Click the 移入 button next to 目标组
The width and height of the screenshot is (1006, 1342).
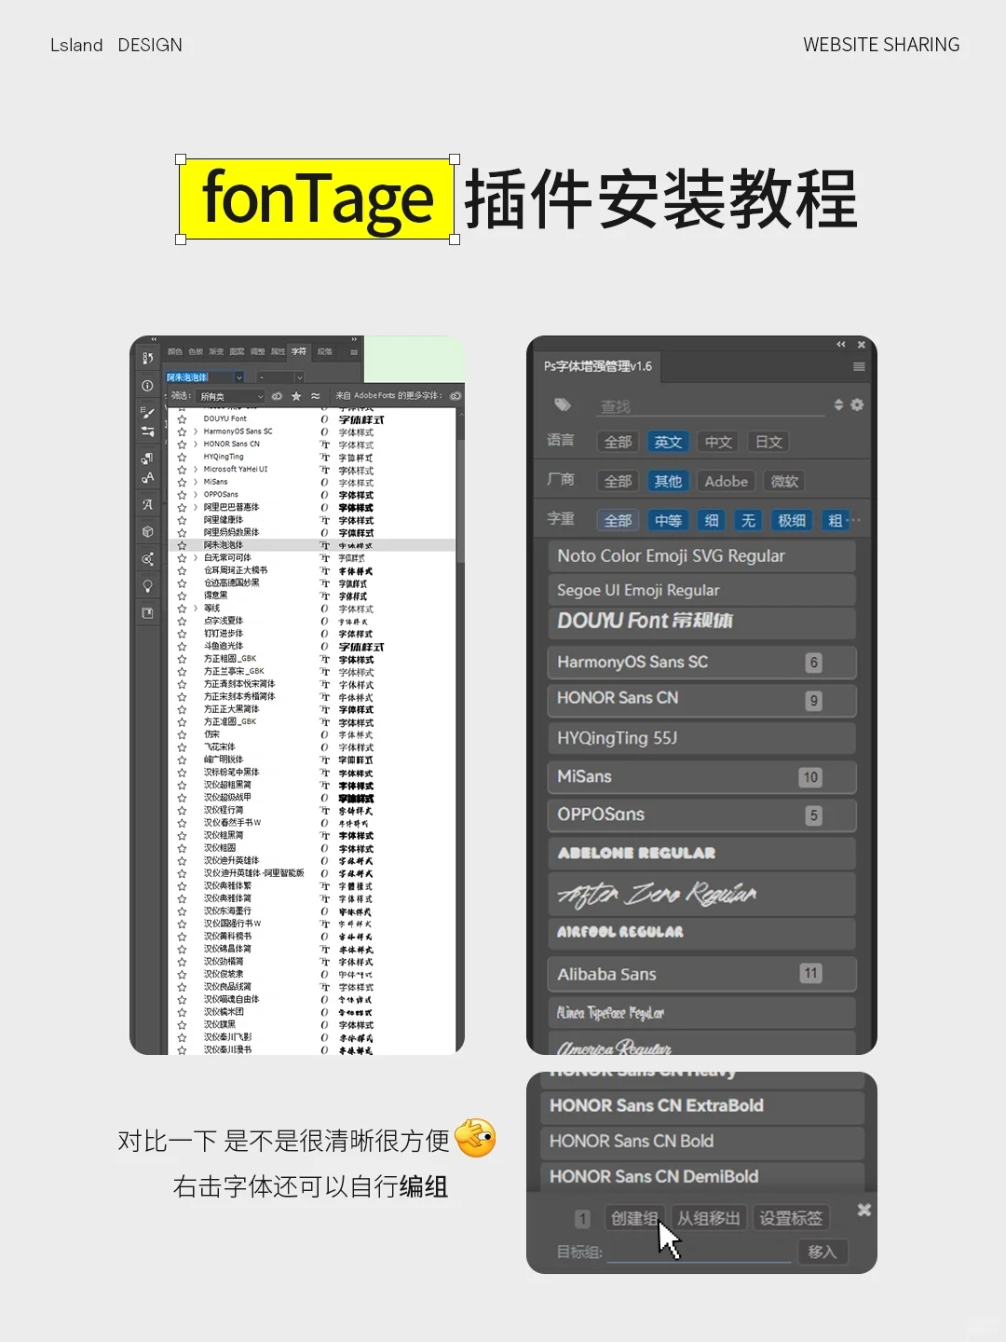(822, 1252)
